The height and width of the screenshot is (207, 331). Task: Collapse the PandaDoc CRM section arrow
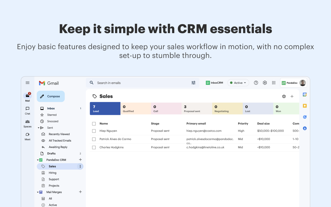click(x=38, y=160)
